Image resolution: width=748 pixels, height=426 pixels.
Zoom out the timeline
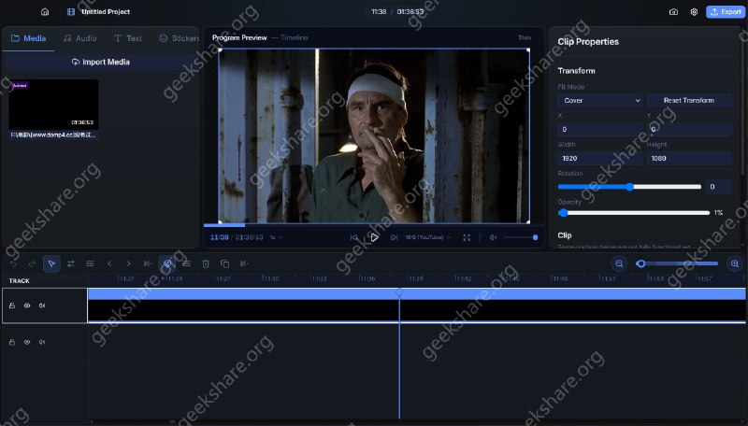coord(619,263)
